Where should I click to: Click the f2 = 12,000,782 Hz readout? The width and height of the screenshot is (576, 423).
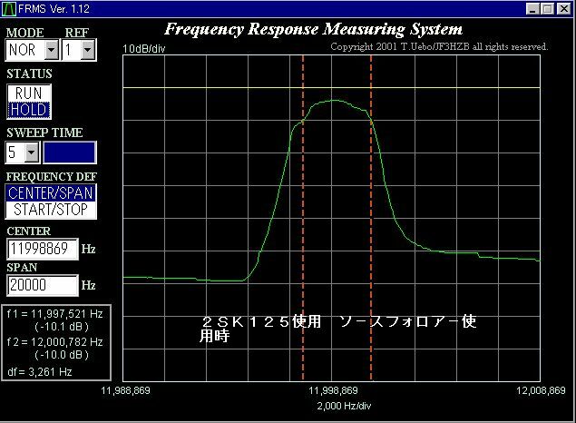click(x=54, y=342)
